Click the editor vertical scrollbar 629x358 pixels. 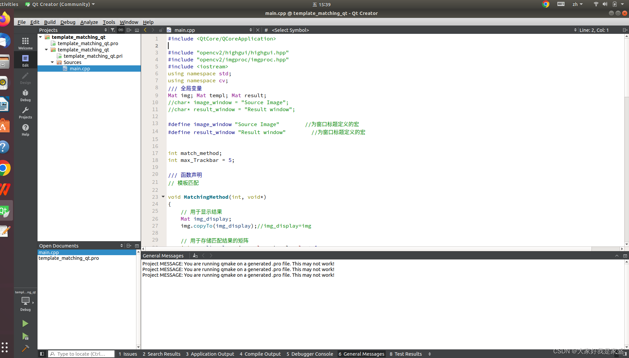pyautogui.click(x=626, y=140)
